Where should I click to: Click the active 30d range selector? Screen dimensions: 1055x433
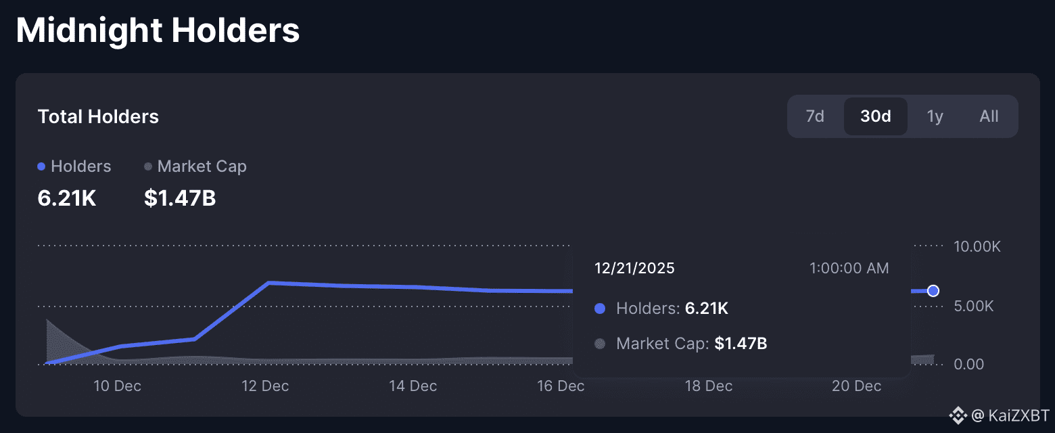click(875, 116)
